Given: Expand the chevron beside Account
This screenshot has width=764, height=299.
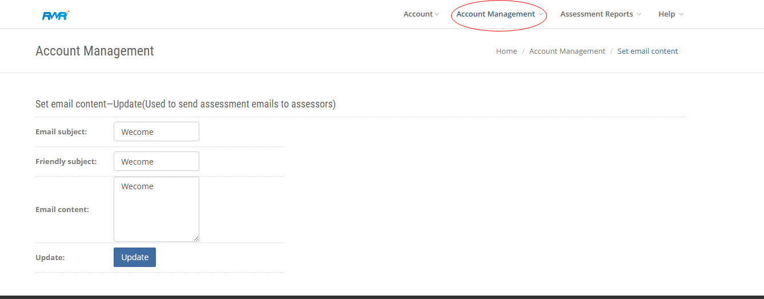Looking at the screenshot, I should (437, 14).
